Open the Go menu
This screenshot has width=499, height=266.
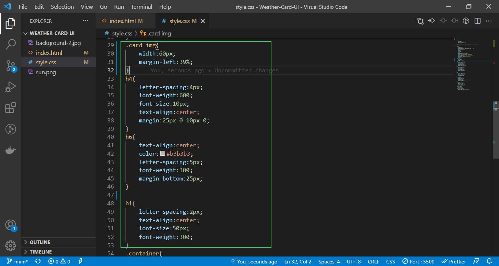[x=103, y=7]
